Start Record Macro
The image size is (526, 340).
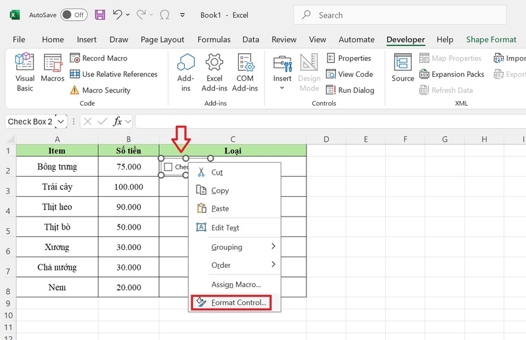pos(99,58)
